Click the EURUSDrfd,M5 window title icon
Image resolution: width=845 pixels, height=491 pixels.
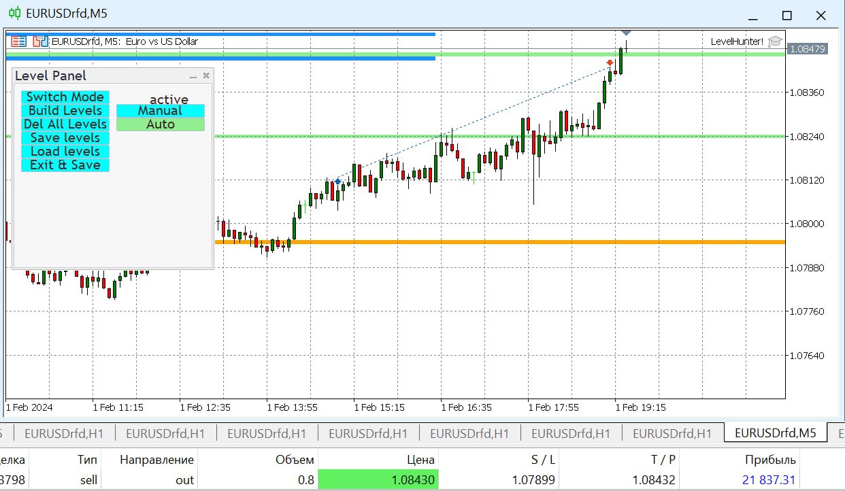14,14
